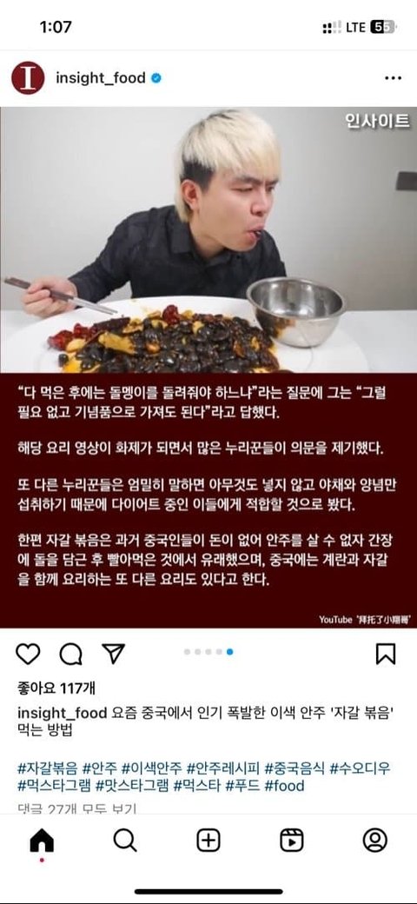
Task: Save post using the bookmark icon
Action: (x=386, y=654)
